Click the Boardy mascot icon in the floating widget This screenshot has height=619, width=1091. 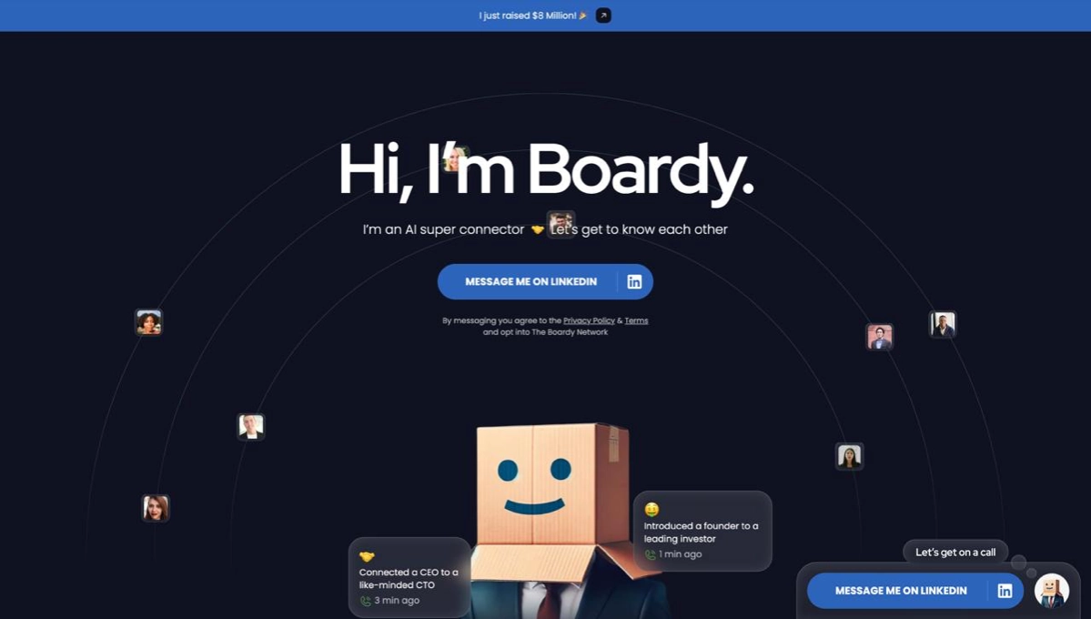pyautogui.click(x=1052, y=591)
